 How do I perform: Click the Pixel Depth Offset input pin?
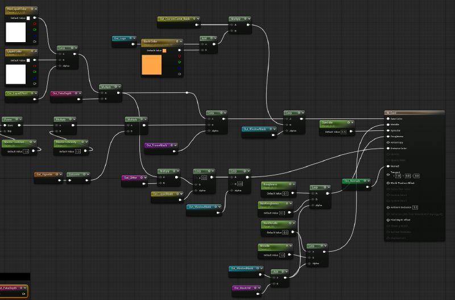pos(388,219)
